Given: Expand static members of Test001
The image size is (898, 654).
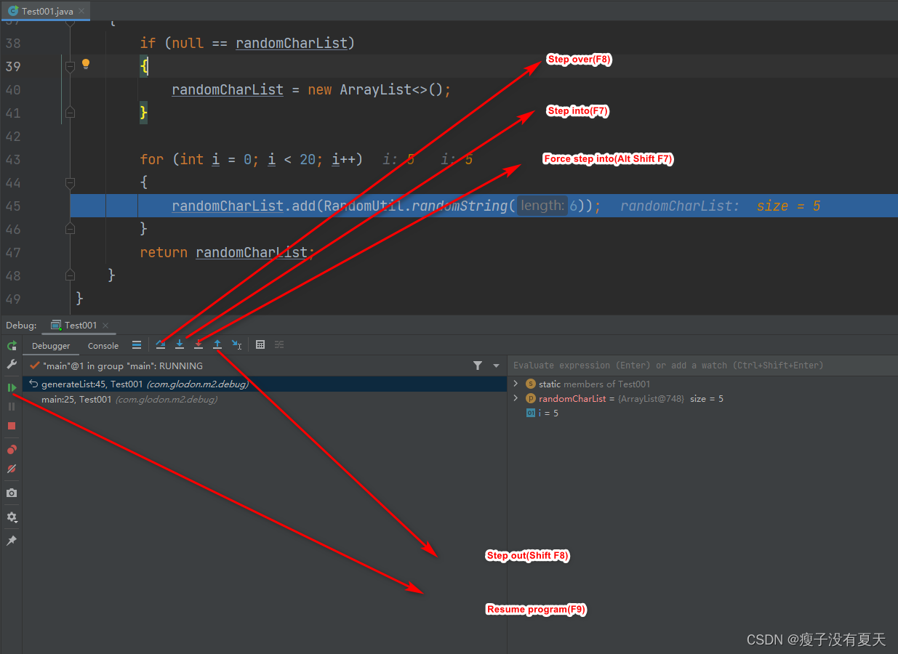Looking at the screenshot, I should [x=516, y=384].
